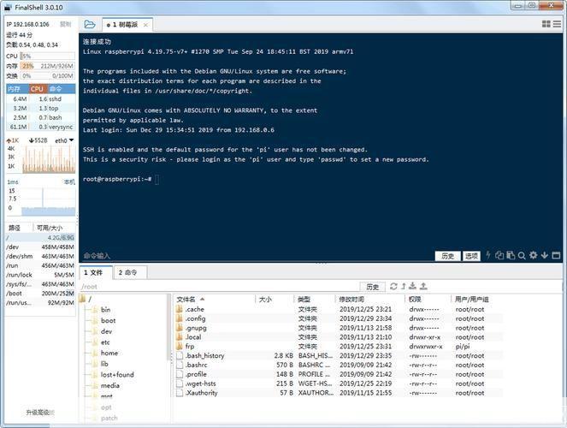Open command 历史 button in terminal

point(447,256)
